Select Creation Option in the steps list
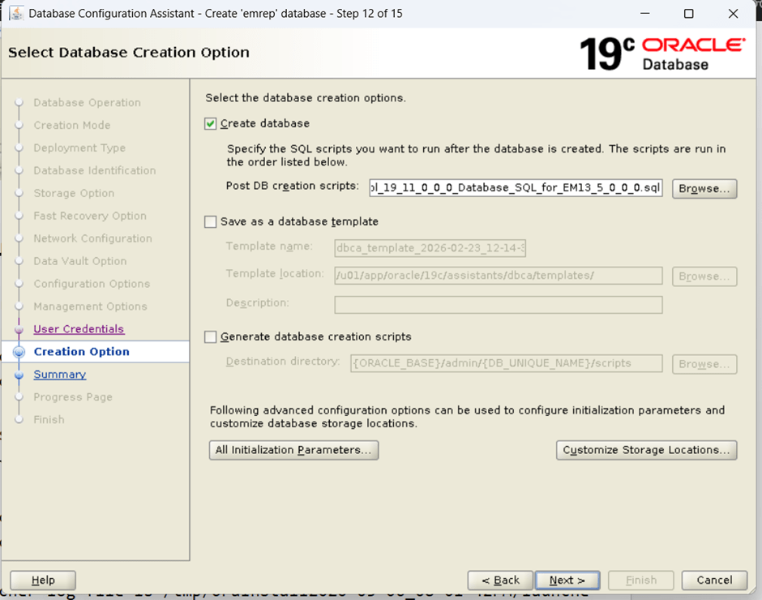This screenshot has height=600, width=762. tap(81, 352)
